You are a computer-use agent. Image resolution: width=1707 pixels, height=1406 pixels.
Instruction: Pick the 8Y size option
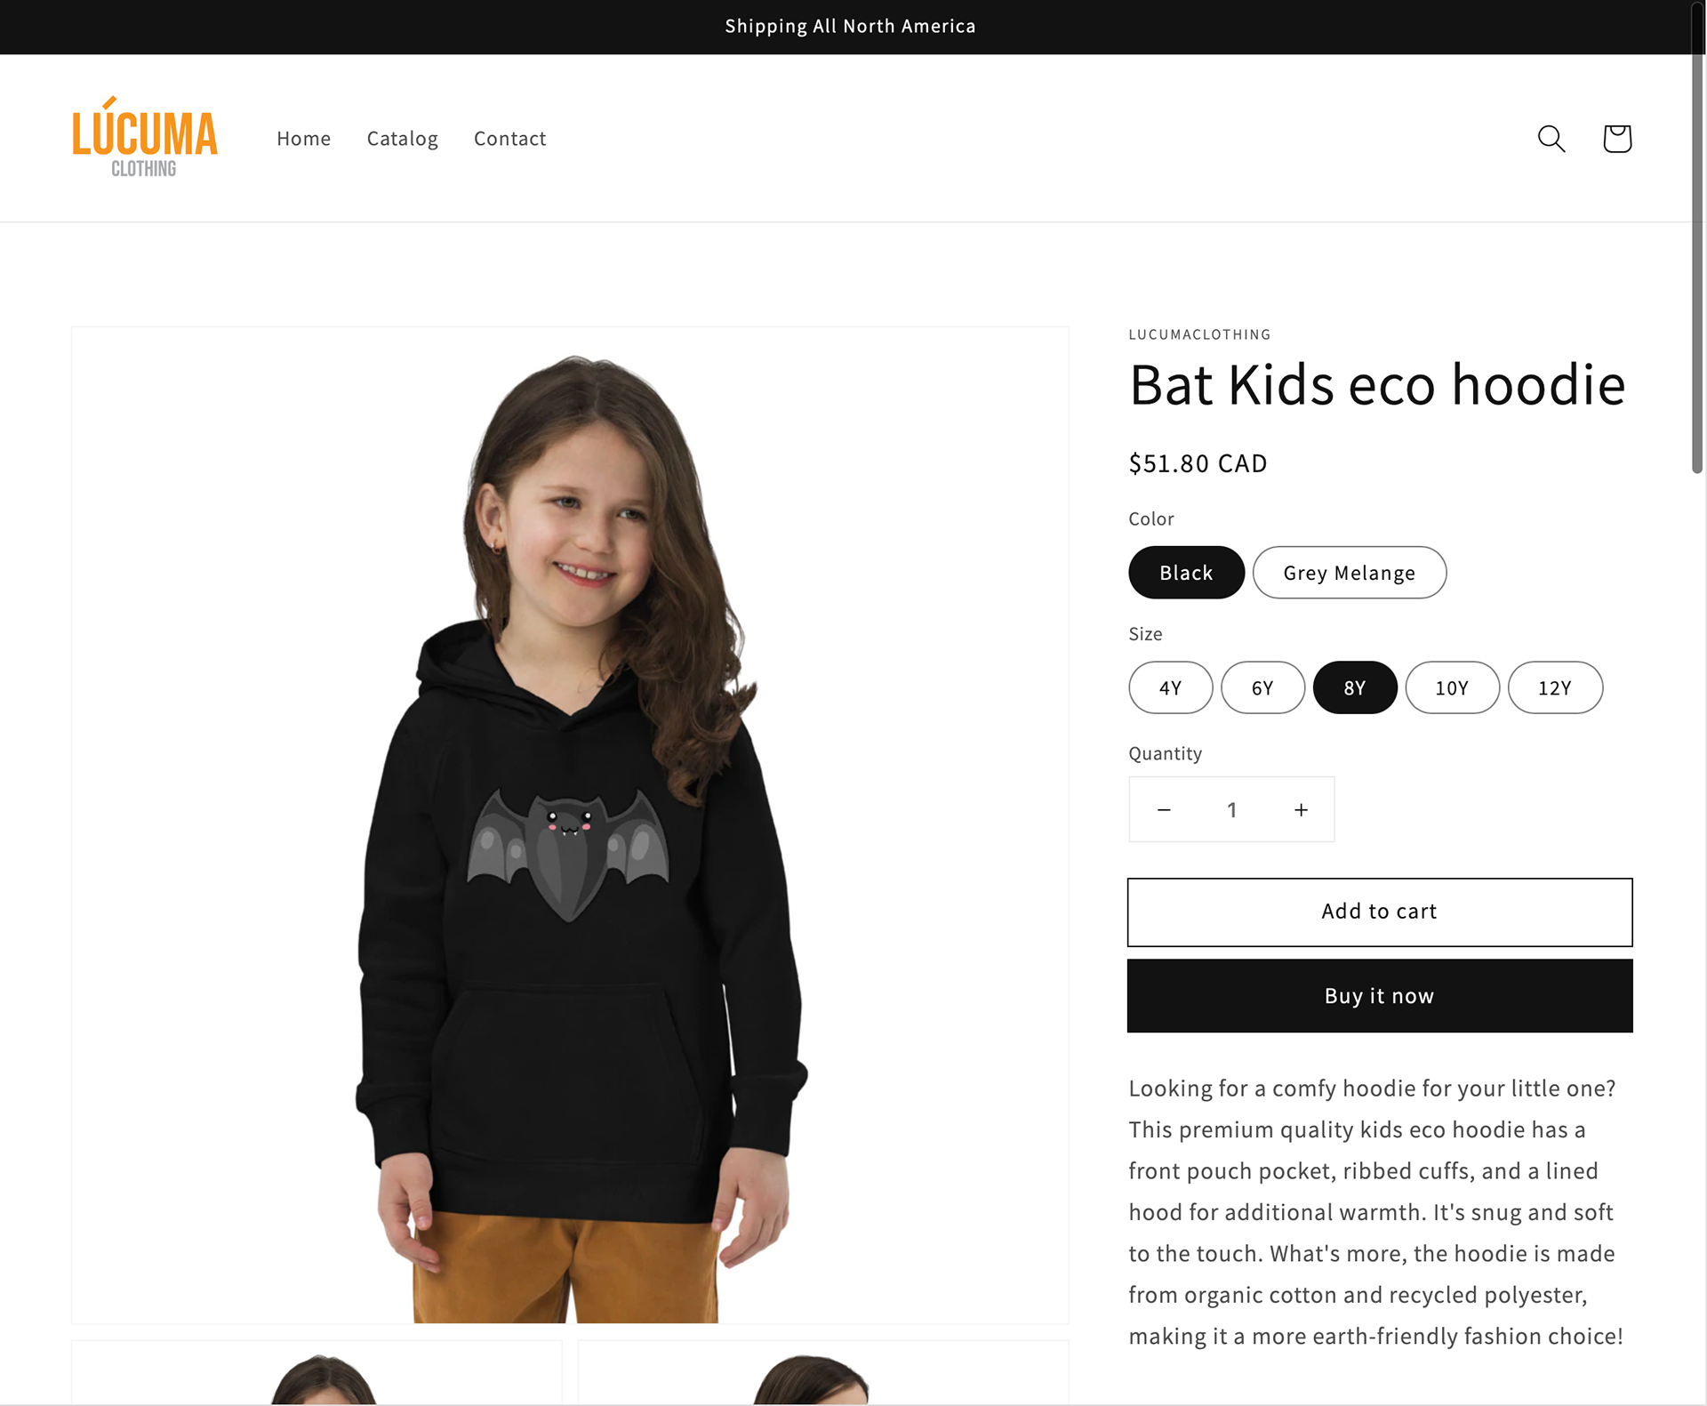pos(1354,687)
